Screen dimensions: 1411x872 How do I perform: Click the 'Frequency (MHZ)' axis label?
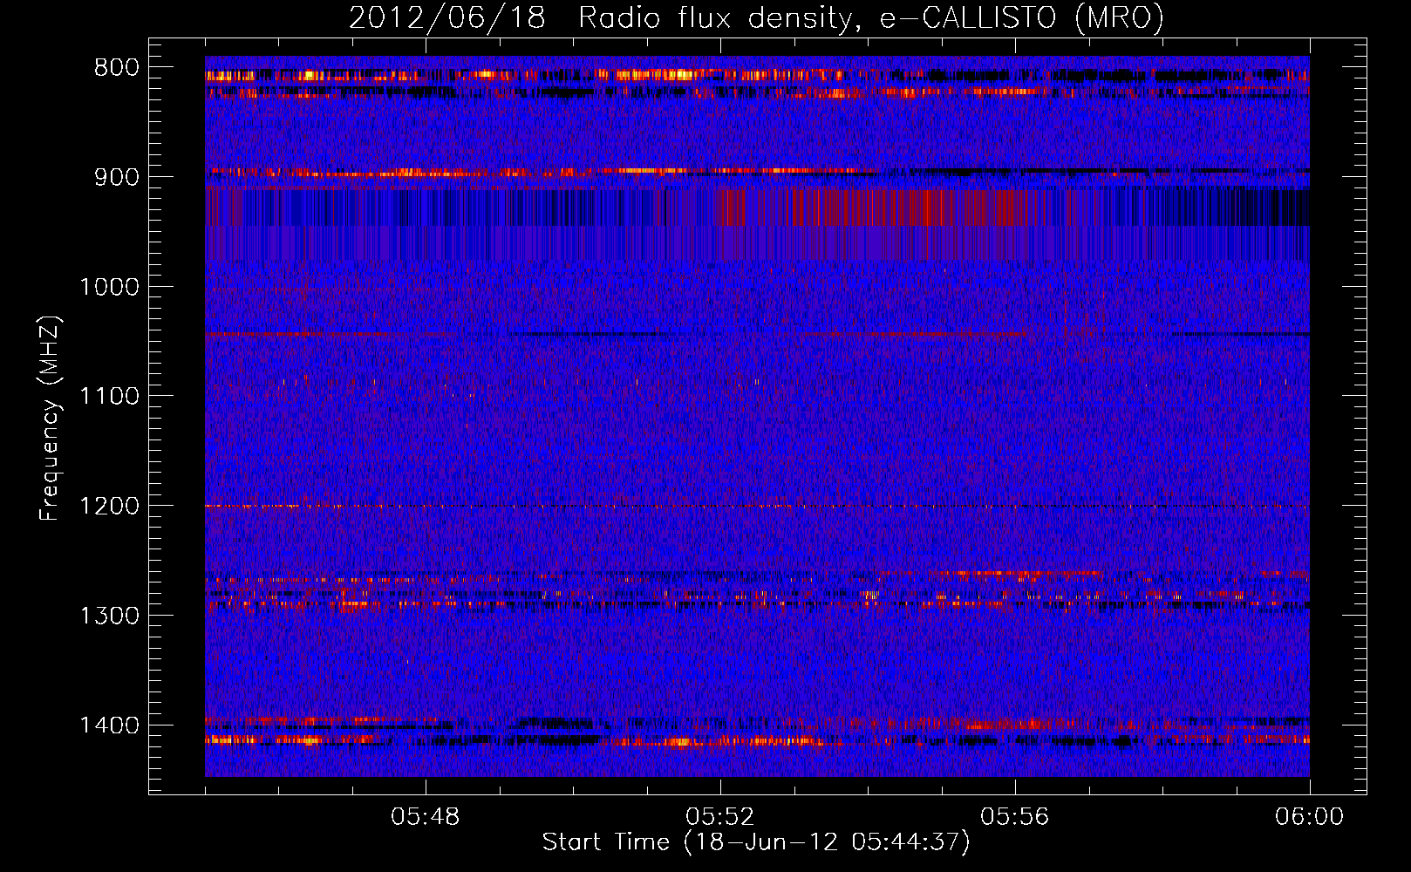[x=51, y=418]
